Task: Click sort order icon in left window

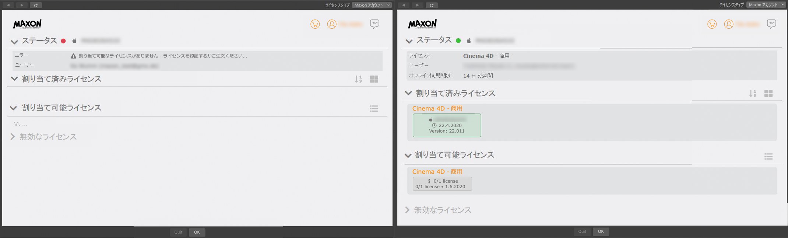Action: (358, 79)
